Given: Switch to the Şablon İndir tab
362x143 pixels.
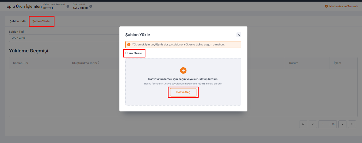Looking at the screenshot, I should 18,21.
